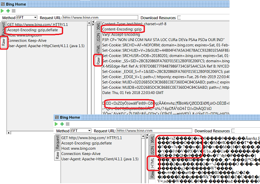260x184 pixels.
Task: Click Accept-Encoding: gzip,deflate line in the top window
Action: pyautogui.click(x=32, y=30)
